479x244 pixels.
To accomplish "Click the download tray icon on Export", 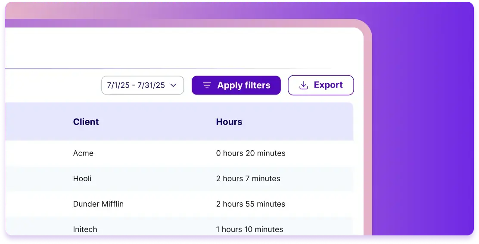I will click(x=304, y=85).
